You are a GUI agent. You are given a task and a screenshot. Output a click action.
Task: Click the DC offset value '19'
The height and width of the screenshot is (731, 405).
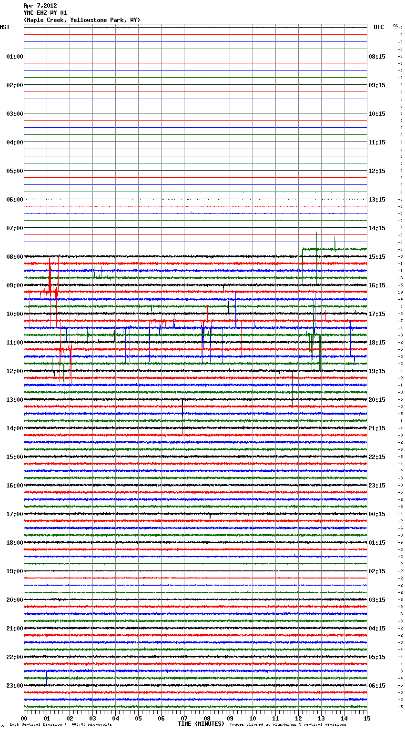pos(400,292)
